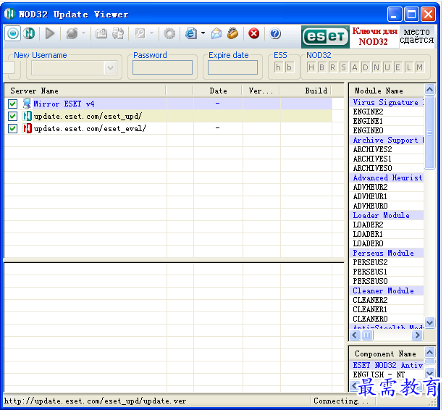Expand the arrow next to the Internet Explorer icon
This screenshot has width=446, height=410.
tap(203, 33)
